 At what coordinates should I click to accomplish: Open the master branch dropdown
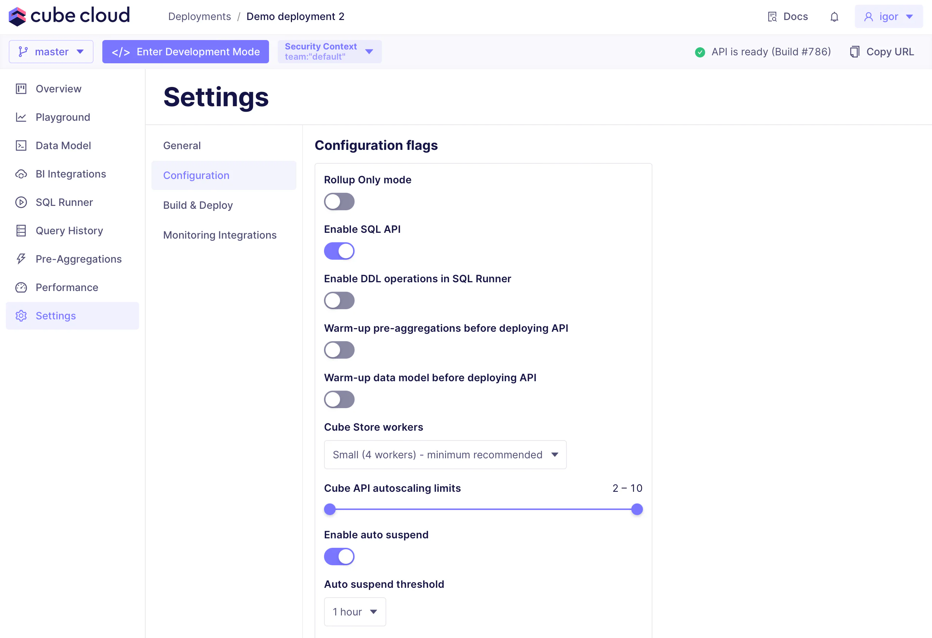[51, 52]
